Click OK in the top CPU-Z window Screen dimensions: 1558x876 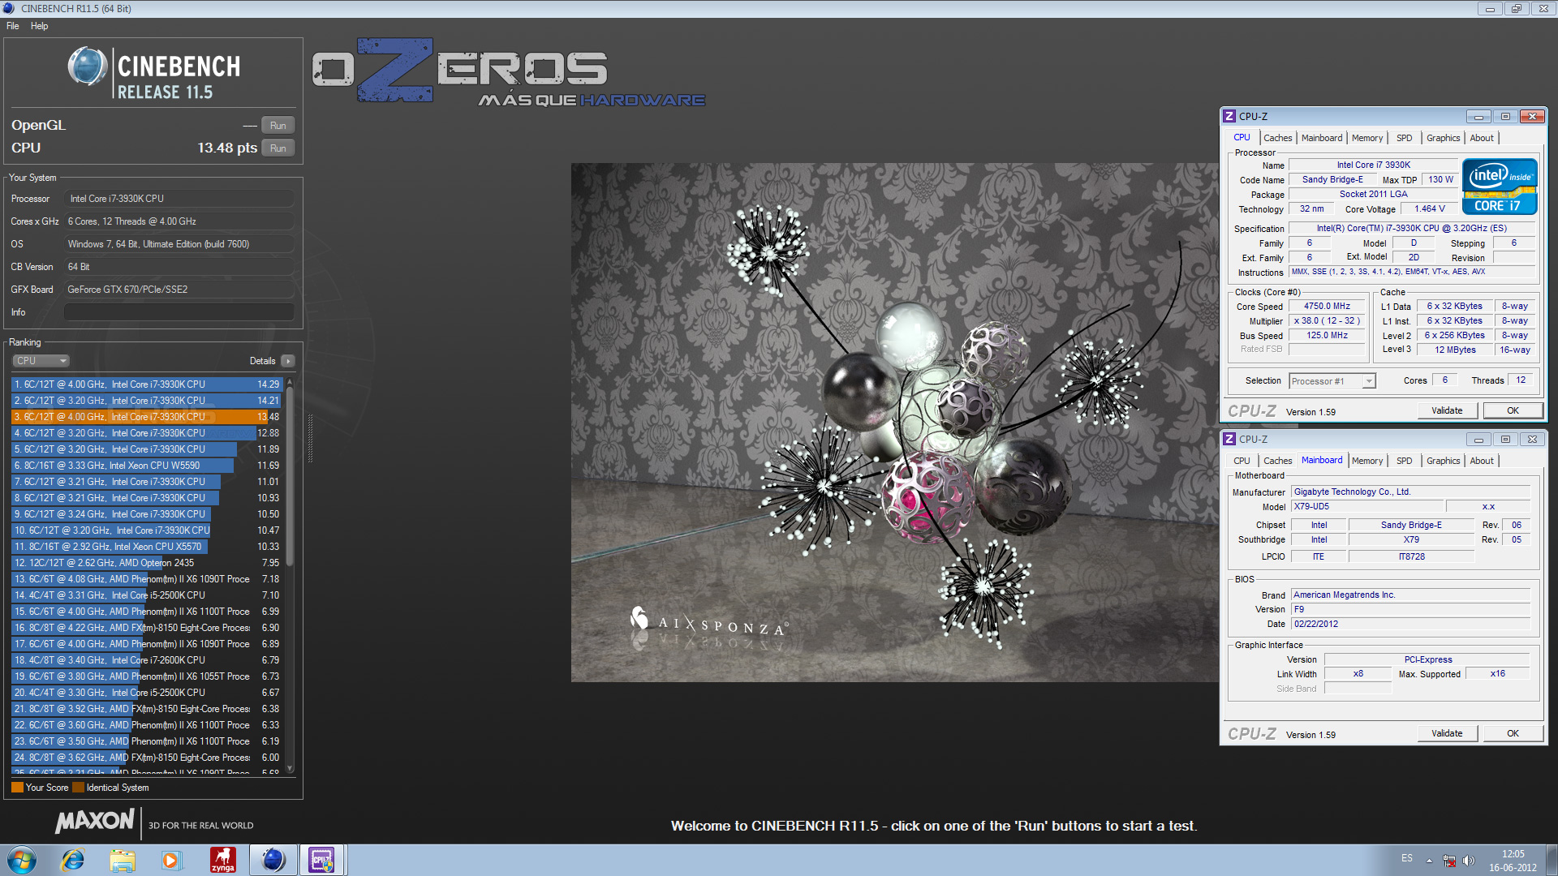click(x=1513, y=410)
